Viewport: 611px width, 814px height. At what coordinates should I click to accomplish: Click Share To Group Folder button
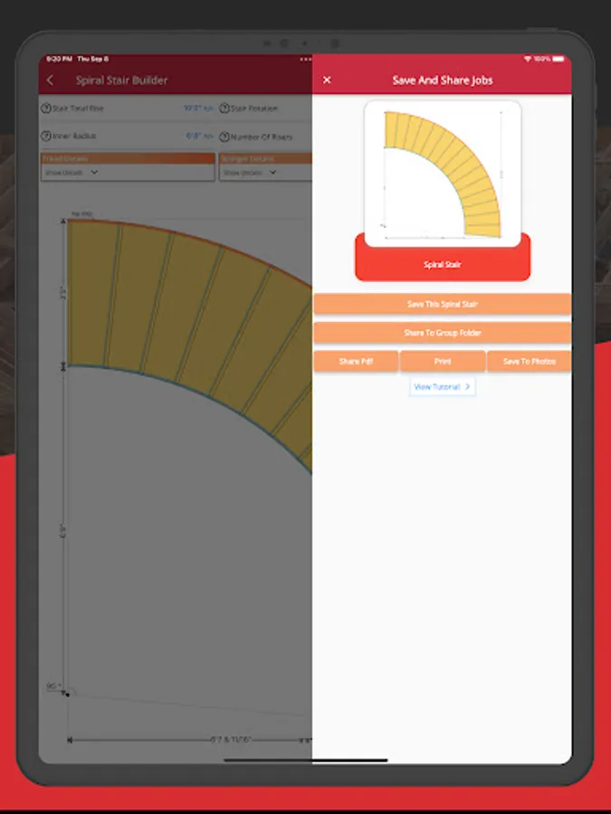[442, 333]
